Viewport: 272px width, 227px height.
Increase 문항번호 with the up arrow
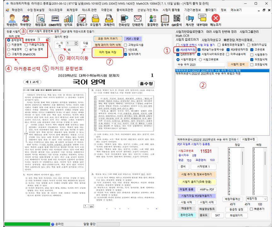48,38
